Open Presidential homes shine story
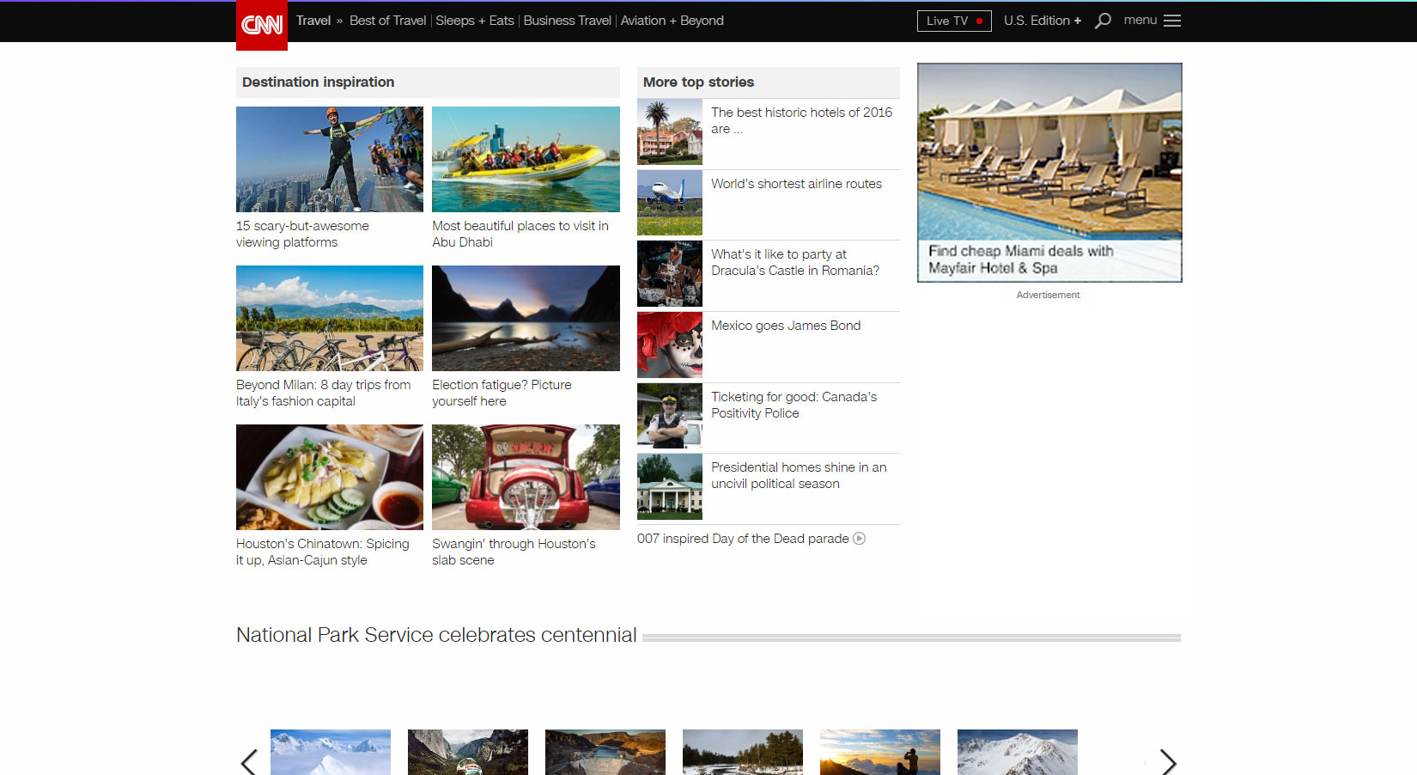 click(799, 475)
